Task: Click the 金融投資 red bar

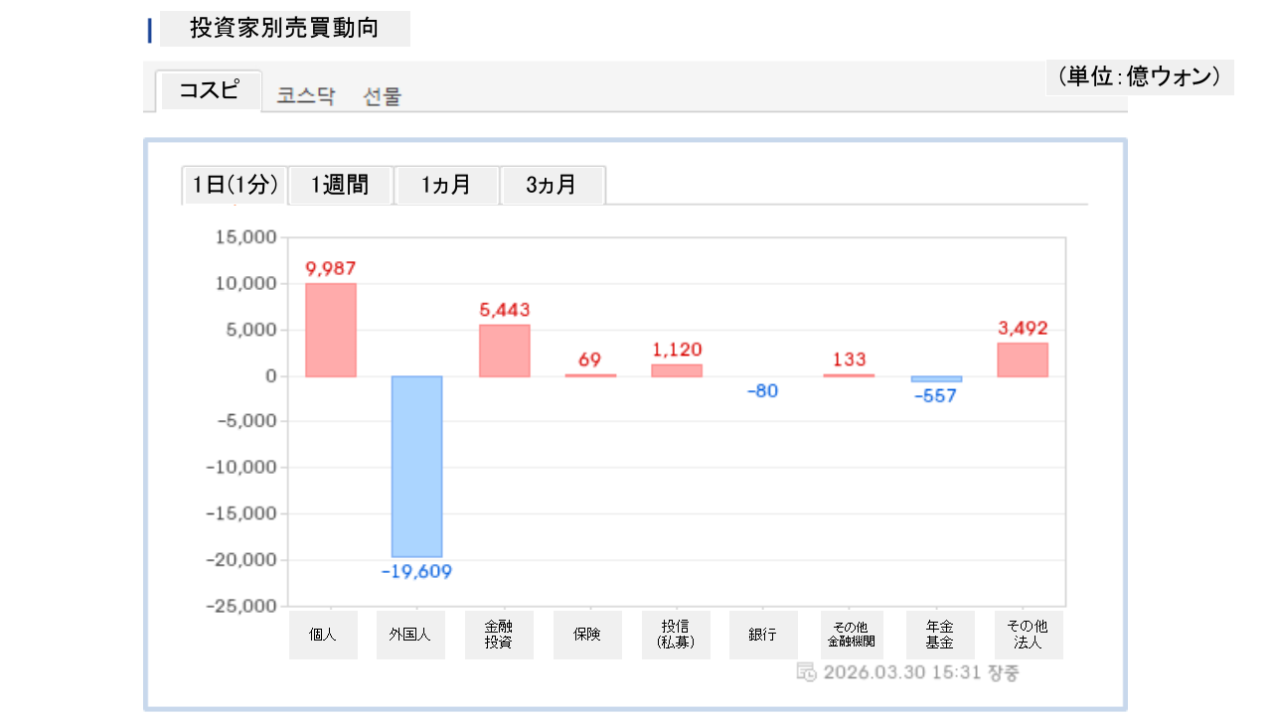Action: [504, 351]
